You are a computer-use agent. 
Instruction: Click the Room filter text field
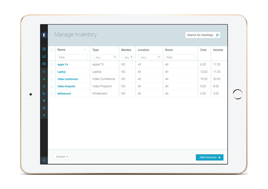(180, 57)
